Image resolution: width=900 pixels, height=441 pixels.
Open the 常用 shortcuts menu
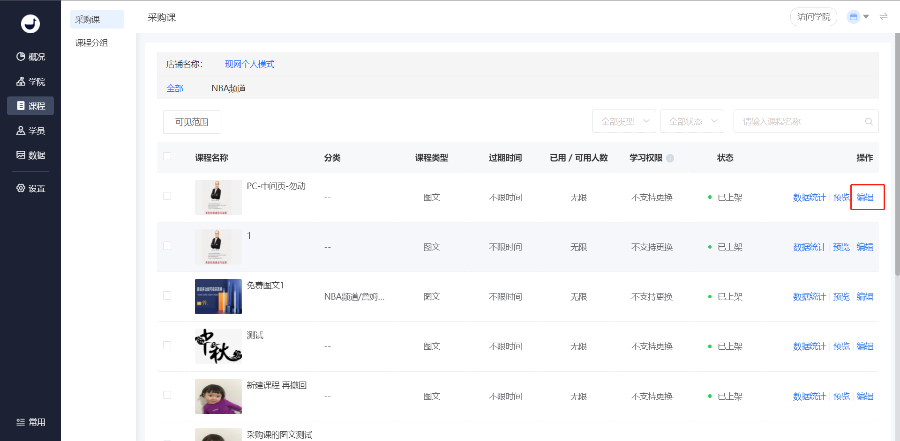(x=30, y=422)
